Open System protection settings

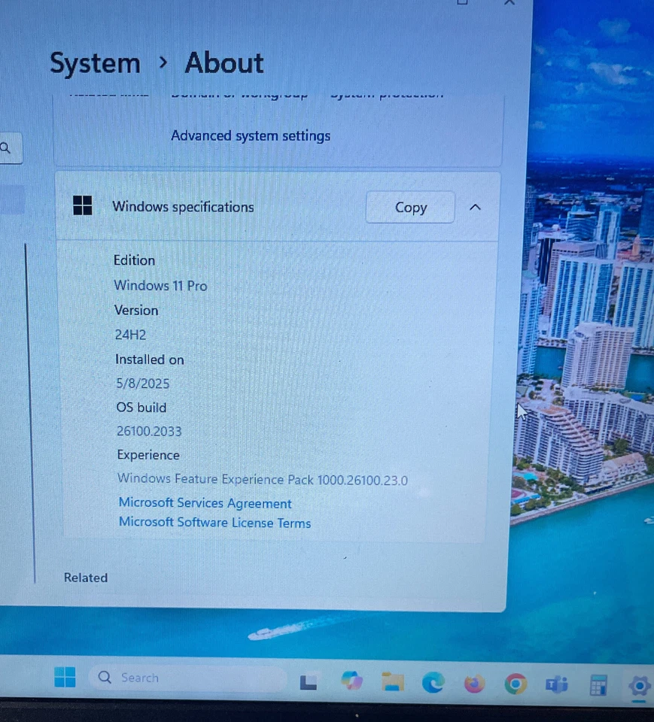pos(387,93)
